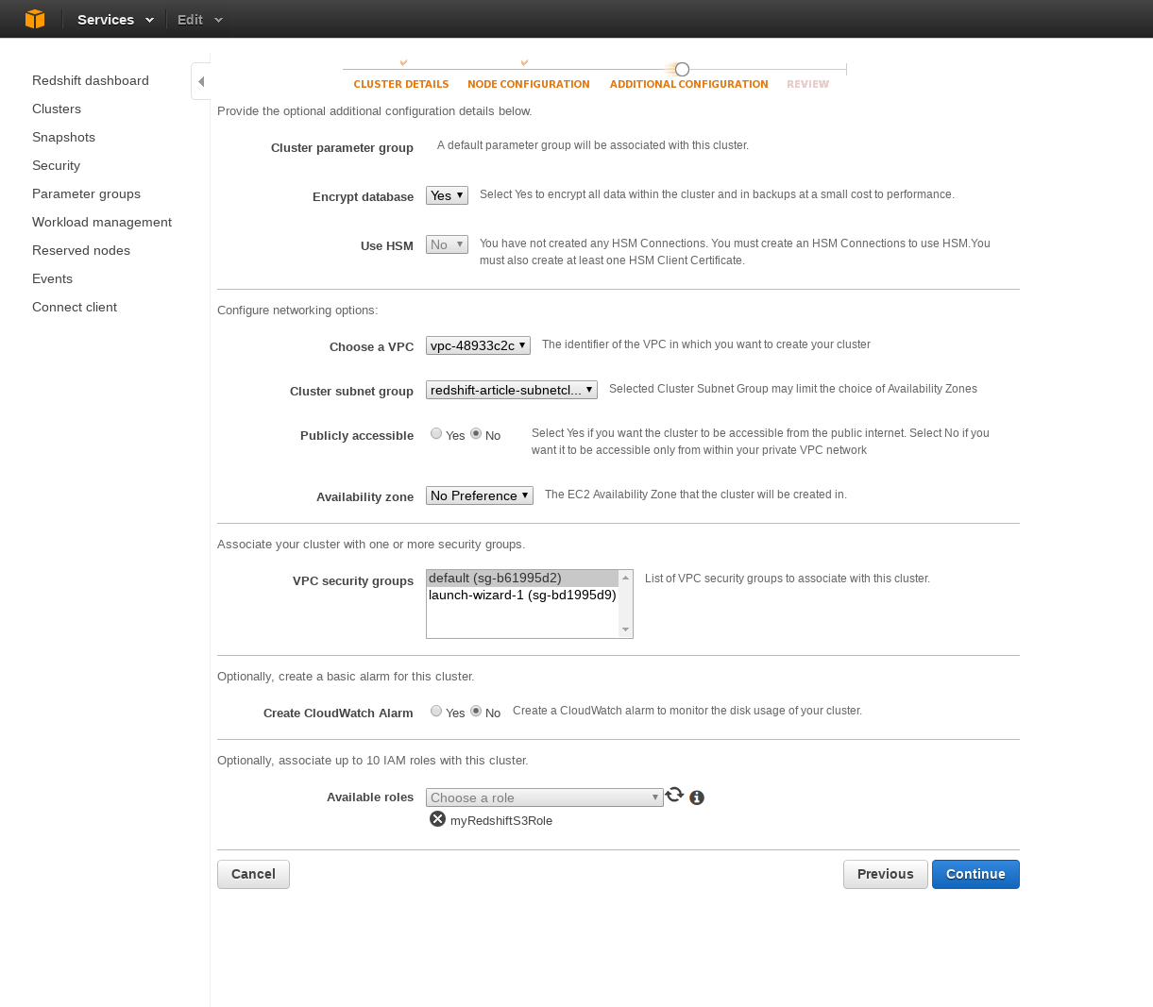Viewport: 1153px width, 1007px height.
Task: Open the Use HSM dropdown
Action: pos(447,244)
